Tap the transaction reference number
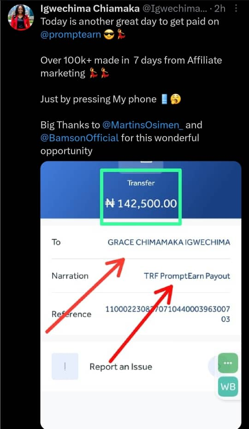Viewport: 249px width, 429px height. coord(168,314)
